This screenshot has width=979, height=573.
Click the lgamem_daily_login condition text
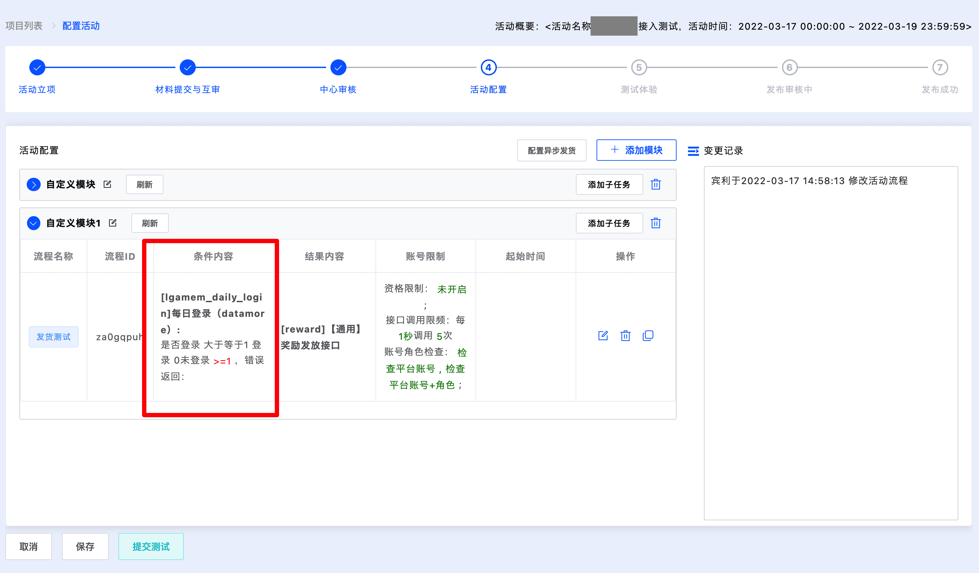[x=212, y=313]
